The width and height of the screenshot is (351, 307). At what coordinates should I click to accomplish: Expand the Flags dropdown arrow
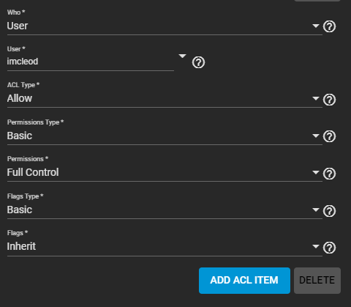point(316,246)
